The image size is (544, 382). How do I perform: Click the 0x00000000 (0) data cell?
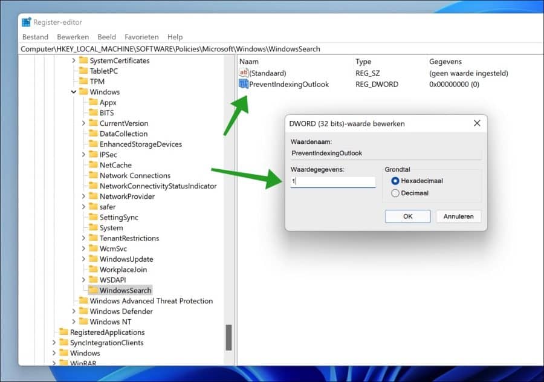[454, 84]
